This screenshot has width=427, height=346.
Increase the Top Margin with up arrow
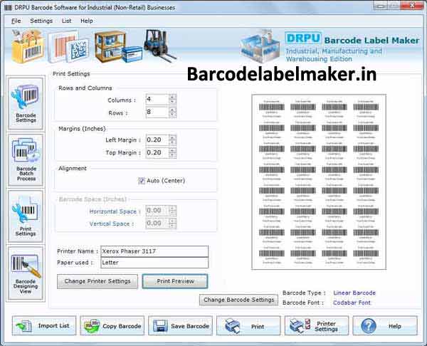[x=172, y=150]
